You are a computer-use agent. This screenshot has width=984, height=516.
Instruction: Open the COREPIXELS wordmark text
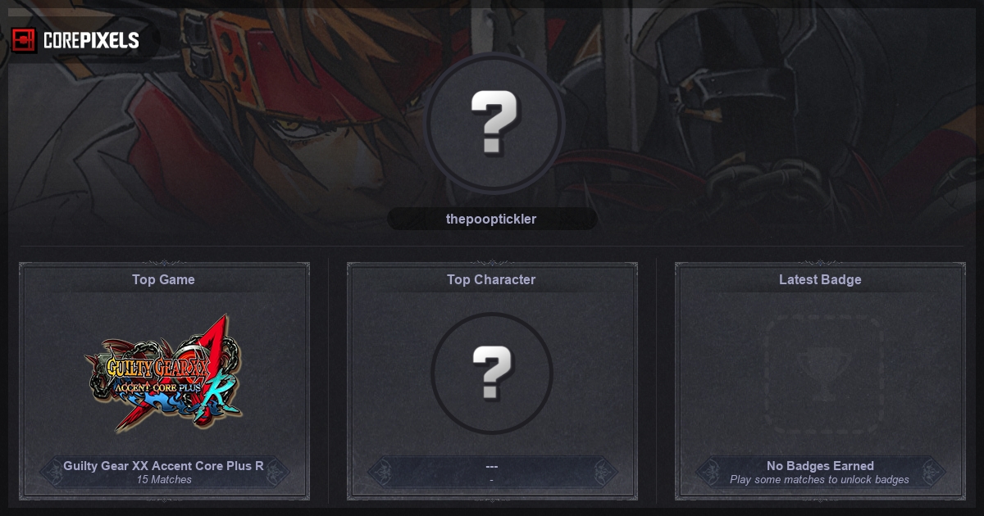91,40
